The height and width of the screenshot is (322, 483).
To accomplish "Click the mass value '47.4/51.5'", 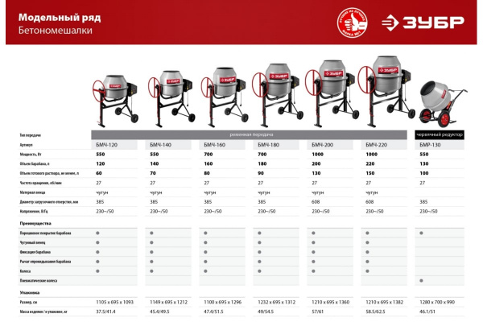I will (213, 312).
